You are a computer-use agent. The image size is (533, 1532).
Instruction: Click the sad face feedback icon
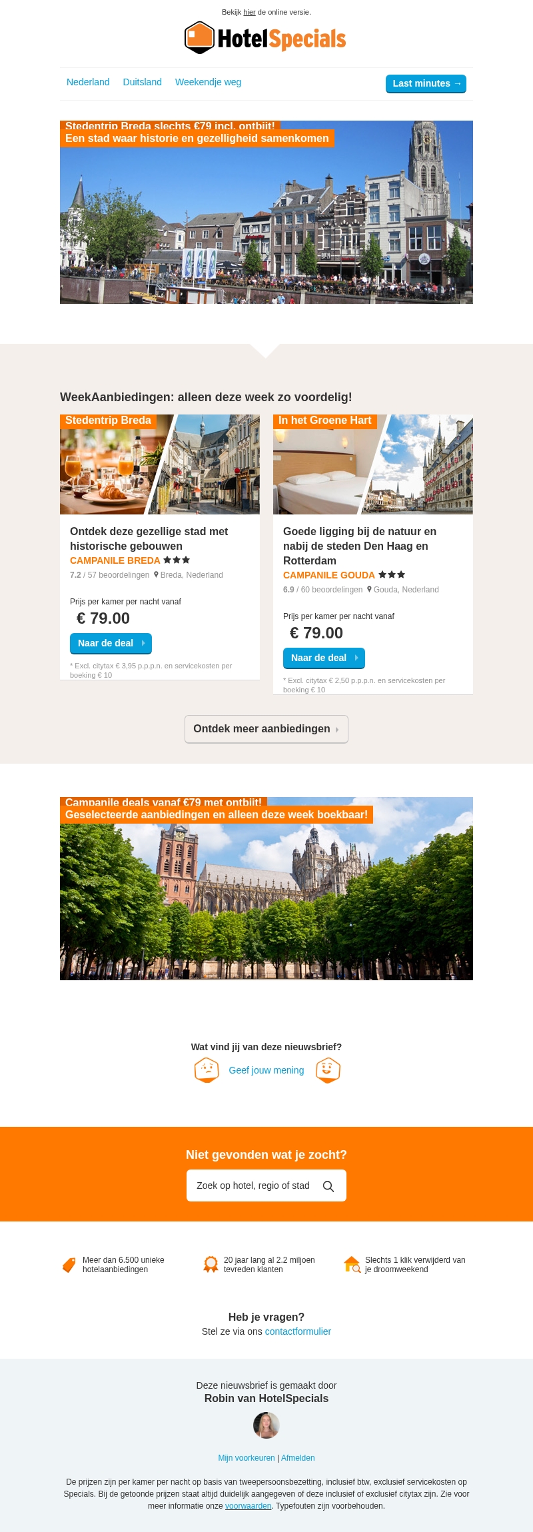(x=207, y=1070)
